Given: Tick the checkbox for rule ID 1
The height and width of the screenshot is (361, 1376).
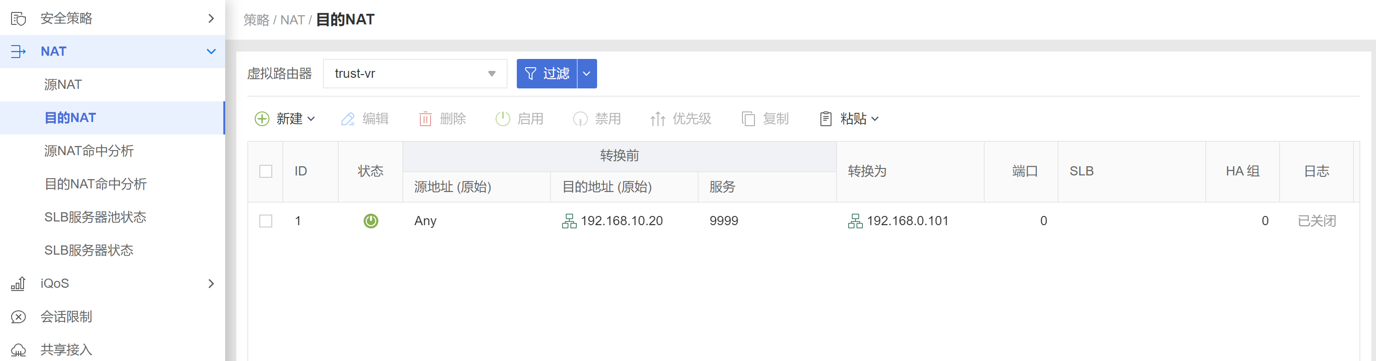Looking at the screenshot, I should (x=265, y=221).
